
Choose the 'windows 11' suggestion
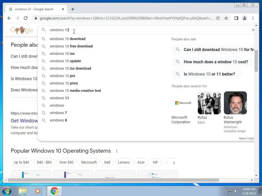pyautogui.click(x=59, y=98)
